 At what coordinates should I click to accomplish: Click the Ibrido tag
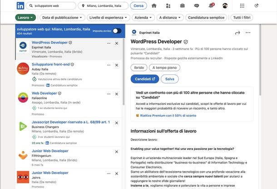(139, 68)
